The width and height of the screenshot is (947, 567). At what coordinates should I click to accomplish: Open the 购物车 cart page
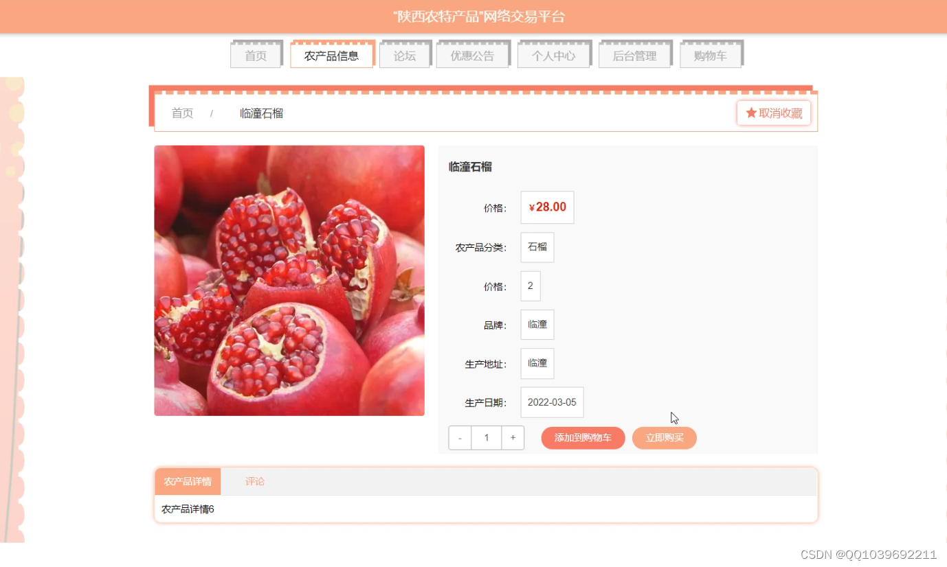click(710, 56)
